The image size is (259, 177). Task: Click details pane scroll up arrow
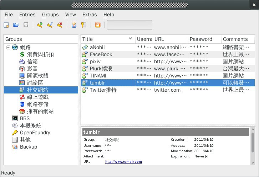pyautogui.click(x=253, y=129)
